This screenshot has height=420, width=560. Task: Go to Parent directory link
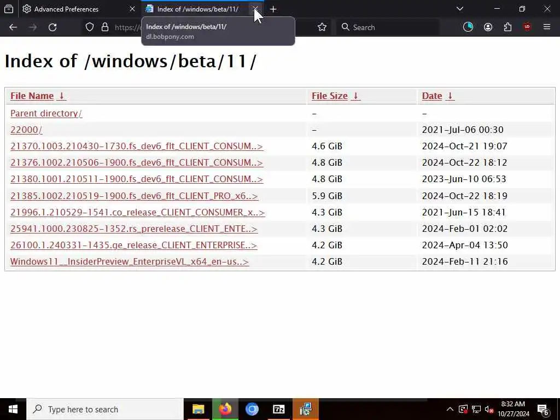(46, 113)
